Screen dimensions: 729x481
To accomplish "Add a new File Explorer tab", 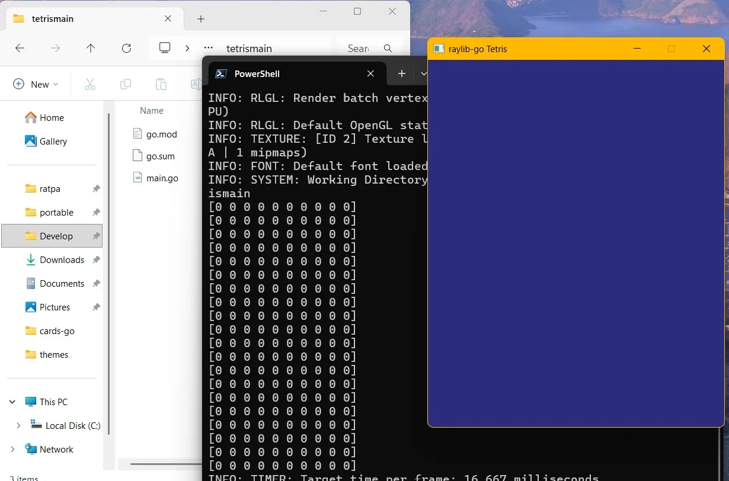I will click(x=201, y=19).
